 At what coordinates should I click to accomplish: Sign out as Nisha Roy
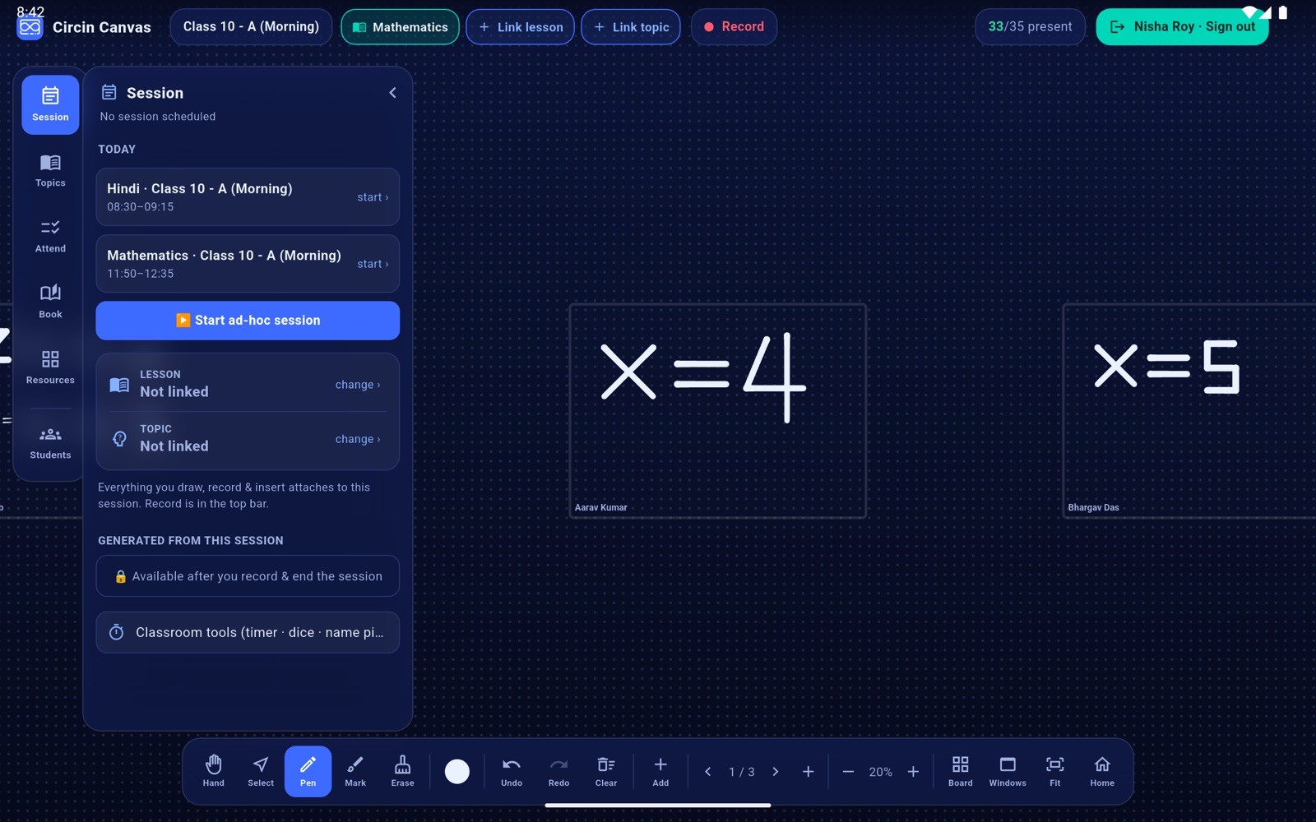(x=1183, y=27)
